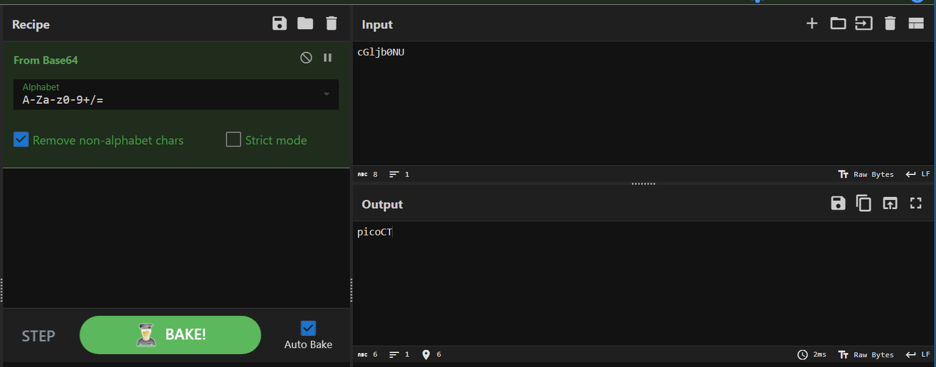Open folder as input
Image resolution: width=936 pixels, height=367 pixels.
click(x=838, y=24)
